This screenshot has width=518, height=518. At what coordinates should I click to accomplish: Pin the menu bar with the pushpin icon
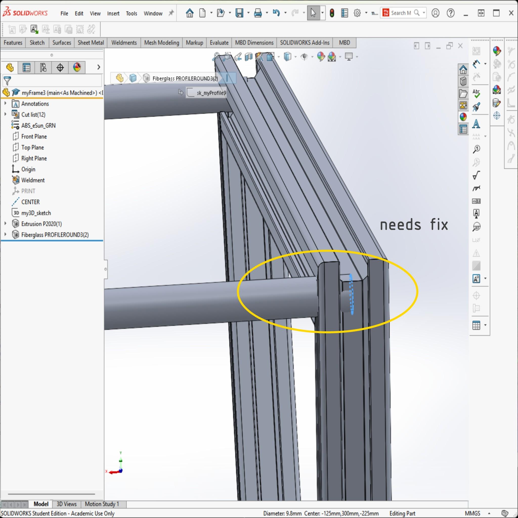pyautogui.click(x=171, y=13)
